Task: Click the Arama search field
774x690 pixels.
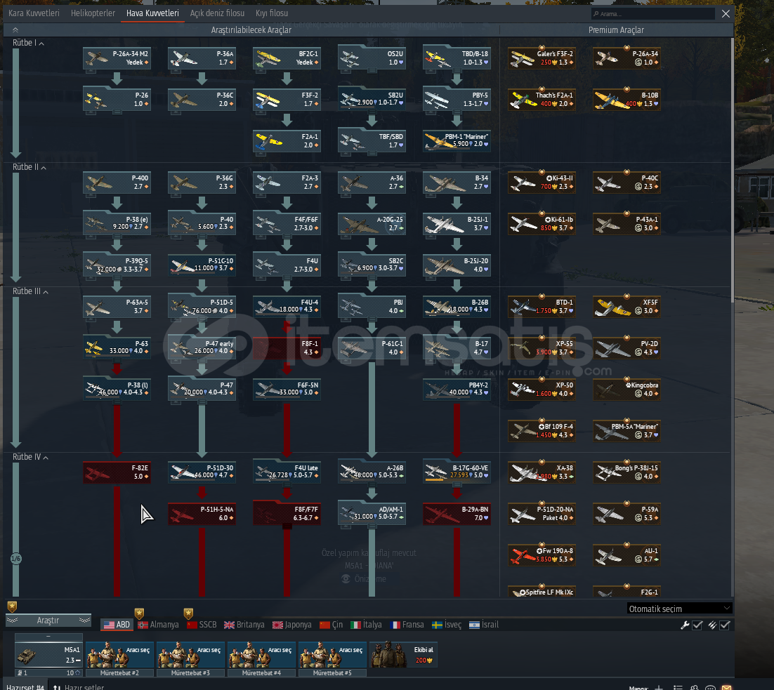Action: click(x=652, y=14)
